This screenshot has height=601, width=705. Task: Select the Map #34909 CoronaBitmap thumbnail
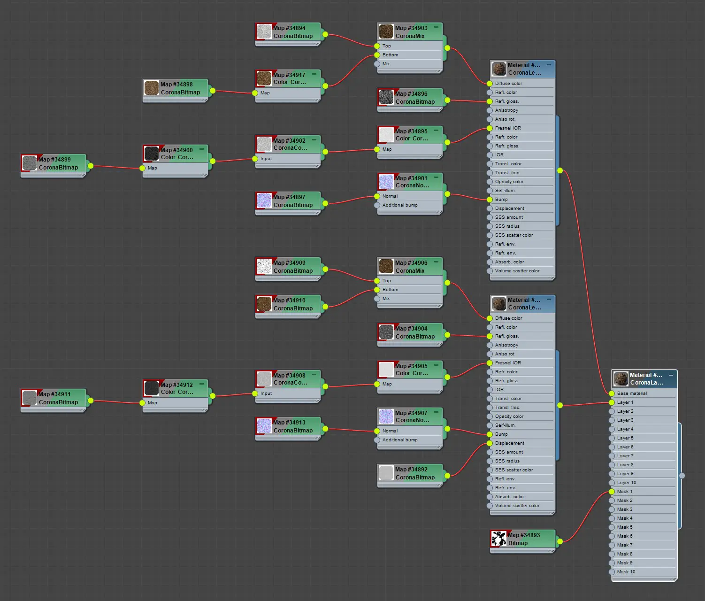[264, 266]
